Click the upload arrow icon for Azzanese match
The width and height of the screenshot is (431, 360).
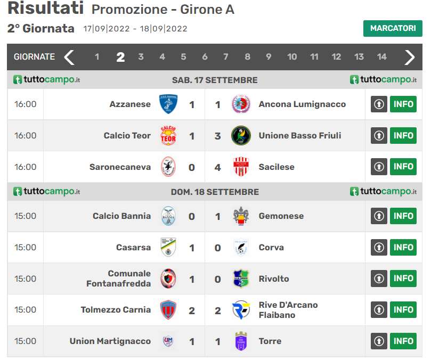(x=379, y=104)
